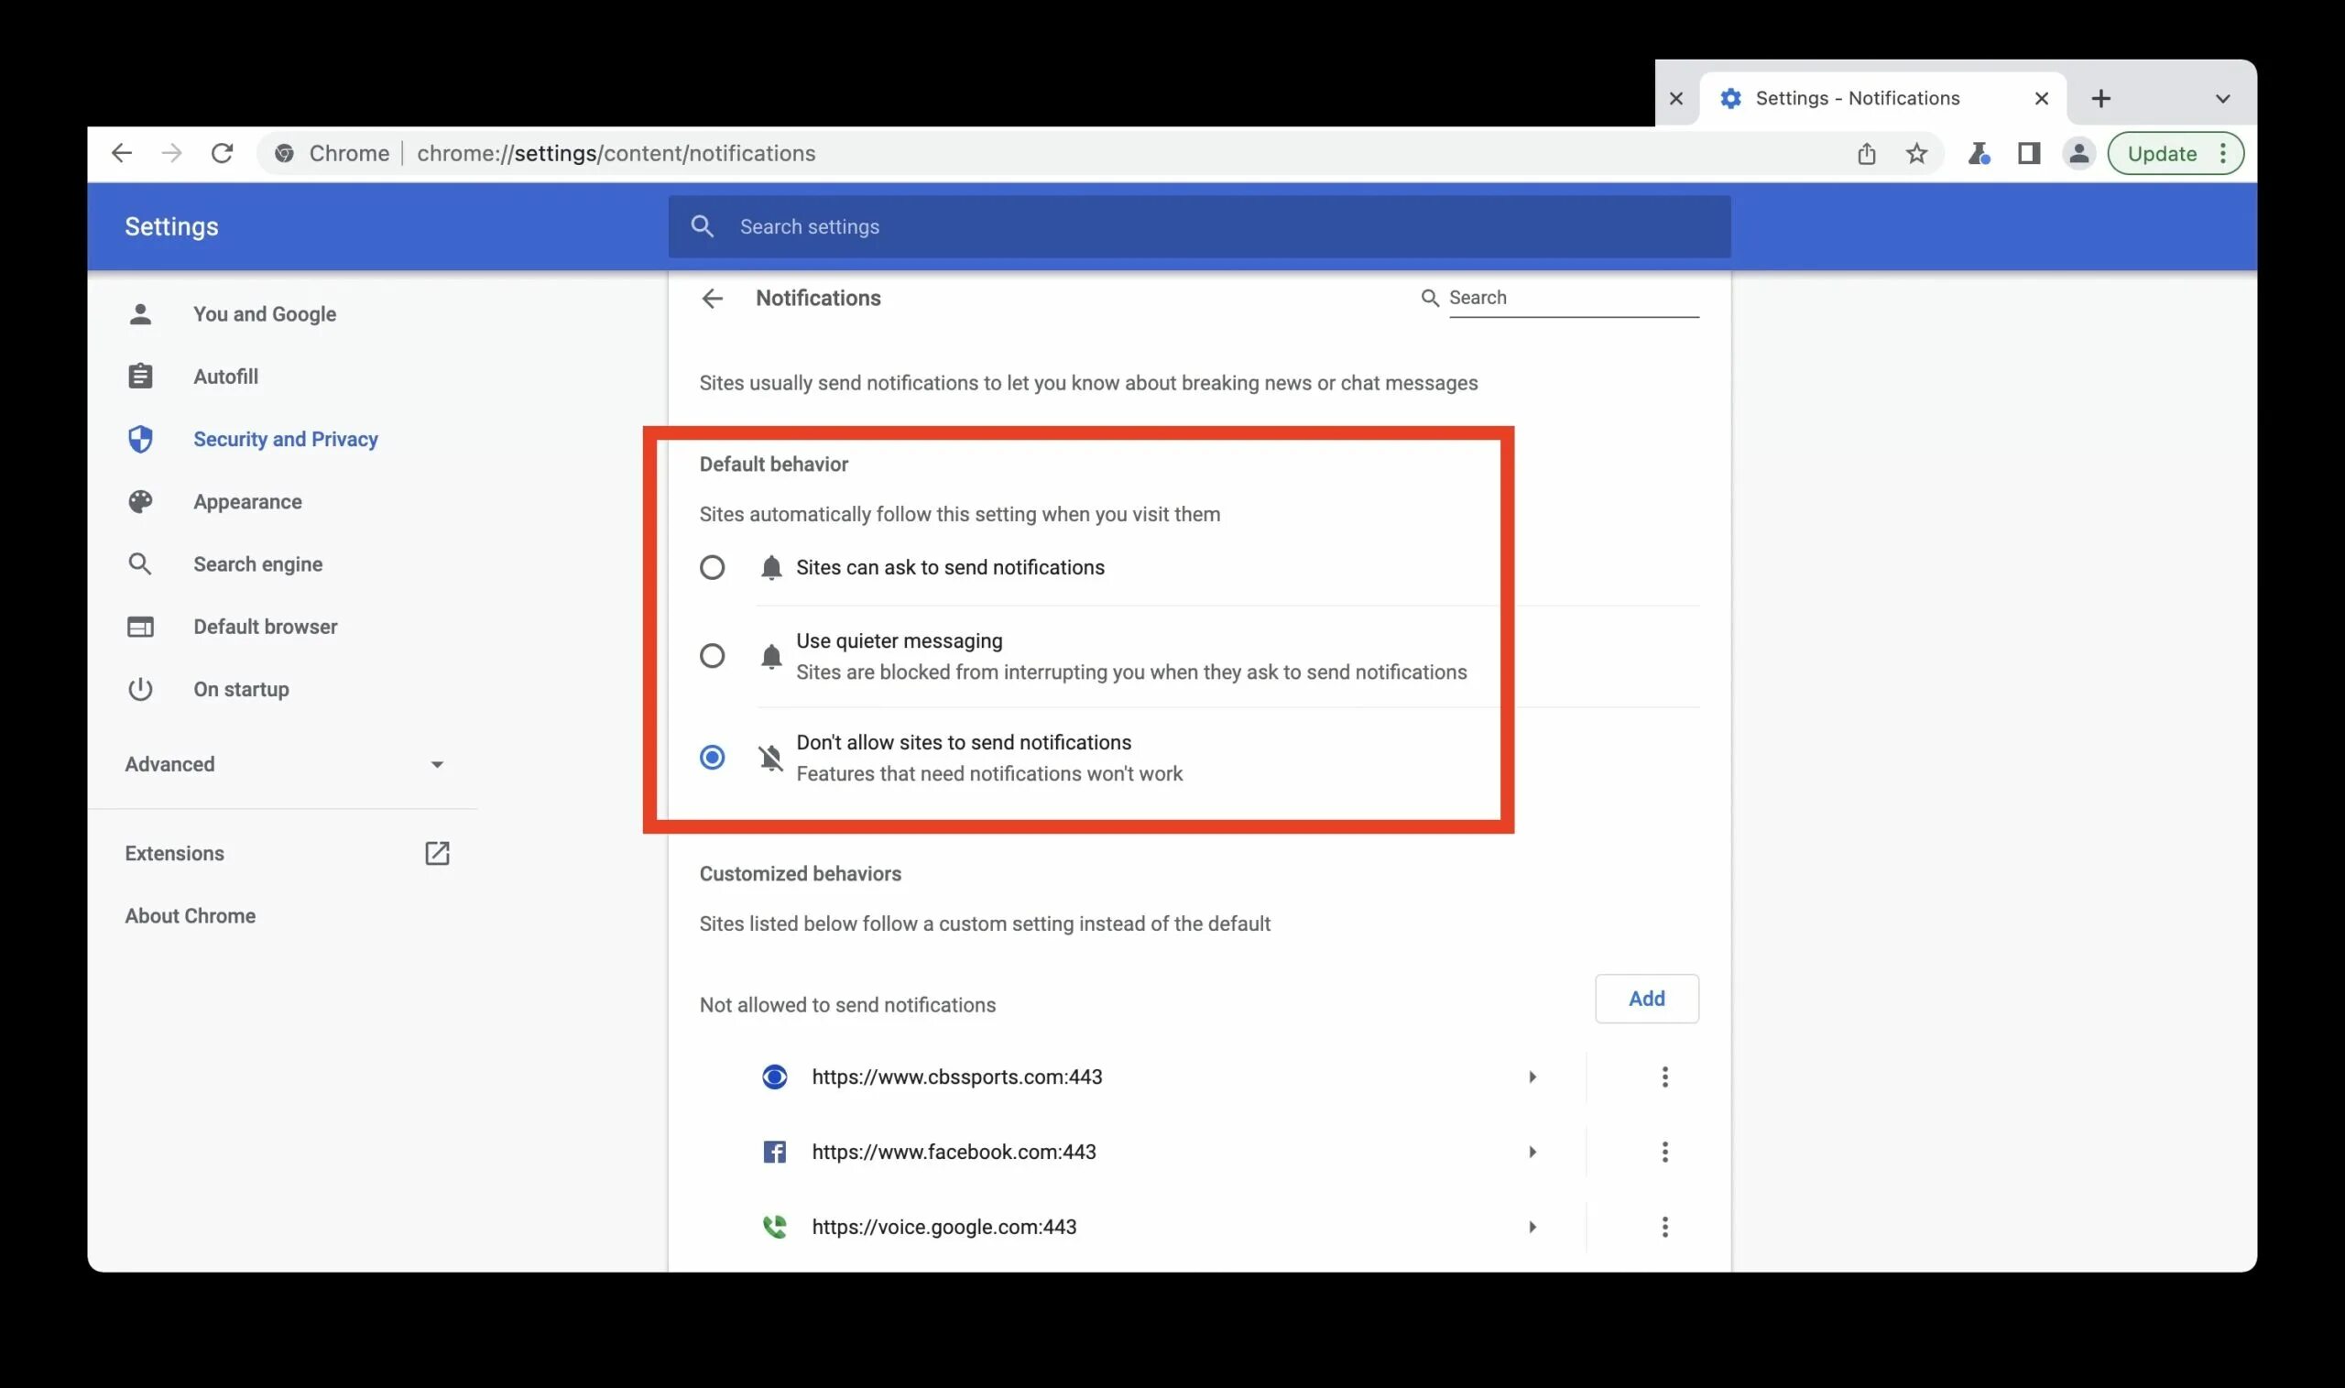
Task: Click the Security and Privacy shield icon
Action: click(140, 440)
